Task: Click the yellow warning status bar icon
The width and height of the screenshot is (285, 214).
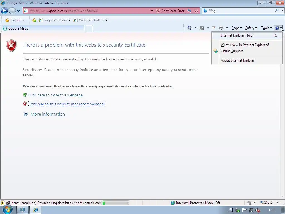Action: click(3, 203)
